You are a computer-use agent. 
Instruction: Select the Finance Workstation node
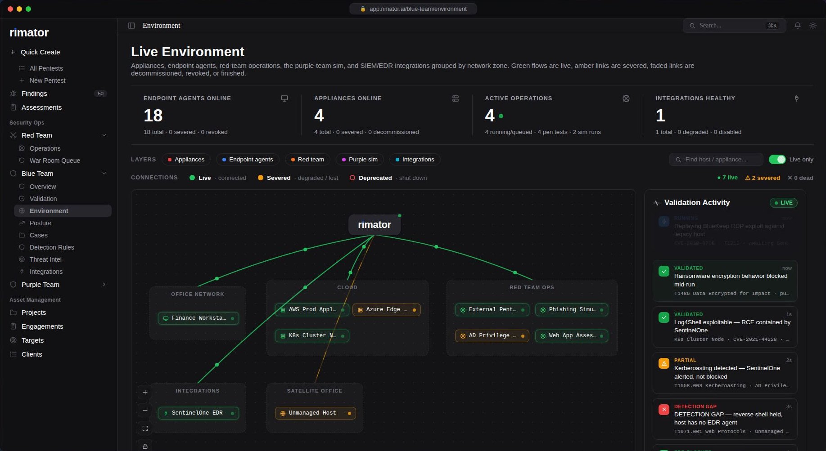pyautogui.click(x=199, y=318)
